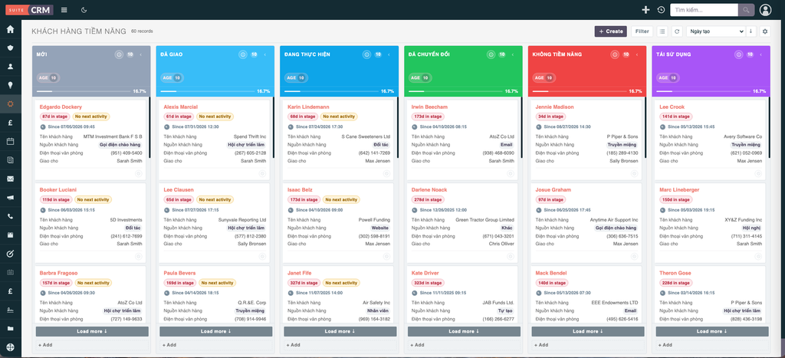Open the phone calls icon in the sidebar
Screen dimensions: 785x358
(10, 216)
